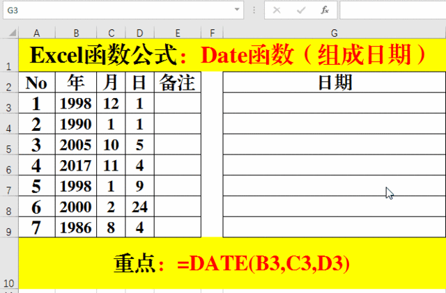446x293 pixels.
Task: Open the Name Box dropdown arrow
Action: click(238, 10)
